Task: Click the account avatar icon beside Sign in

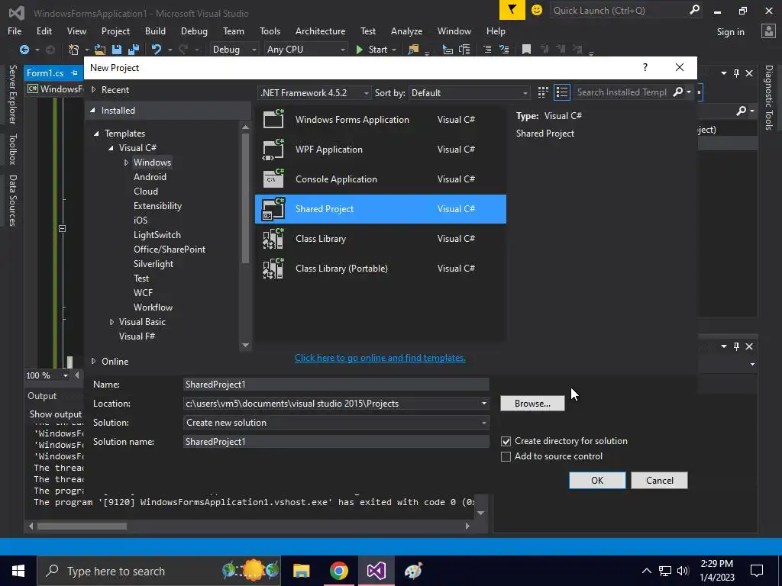Action: 768,31
